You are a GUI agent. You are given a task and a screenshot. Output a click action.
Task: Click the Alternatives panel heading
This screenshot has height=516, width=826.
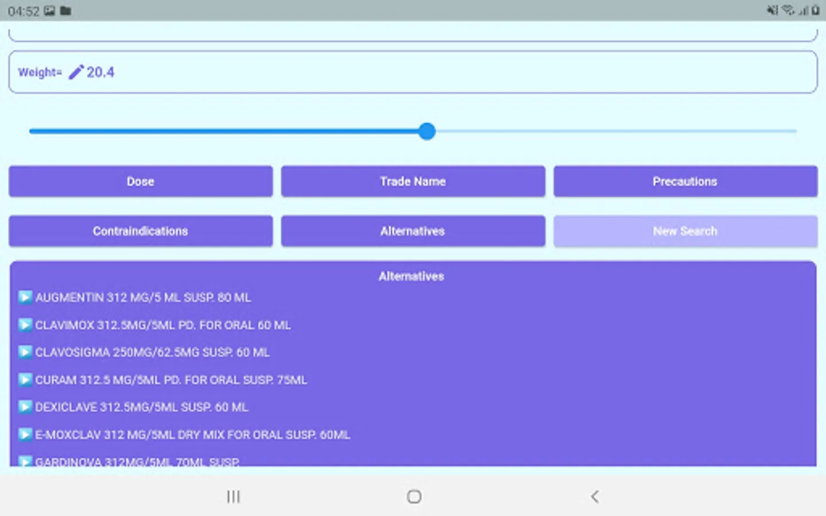411,276
